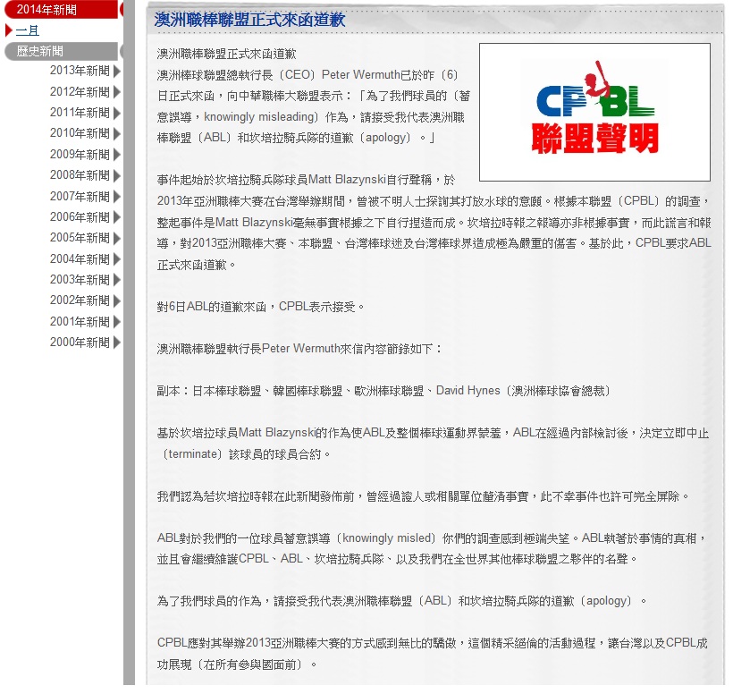Open the 一月 month link
This screenshot has width=733, height=694.
(28, 31)
